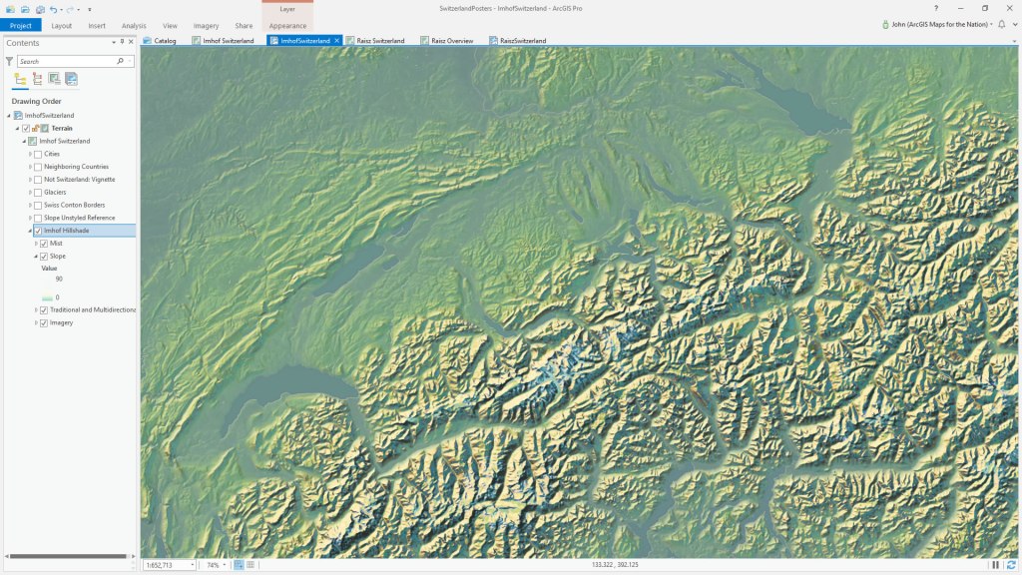The width and height of the screenshot is (1022, 575).
Task: Uncheck the Mist layer checkbox
Action: tap(43, 243)
